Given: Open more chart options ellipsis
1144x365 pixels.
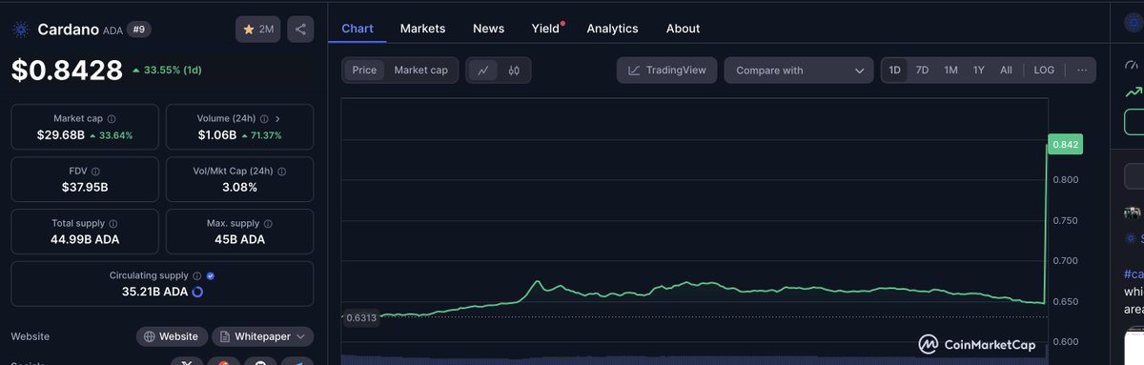Looking at the screenshot, I should pyautogui.click(x=1081, y=70).
